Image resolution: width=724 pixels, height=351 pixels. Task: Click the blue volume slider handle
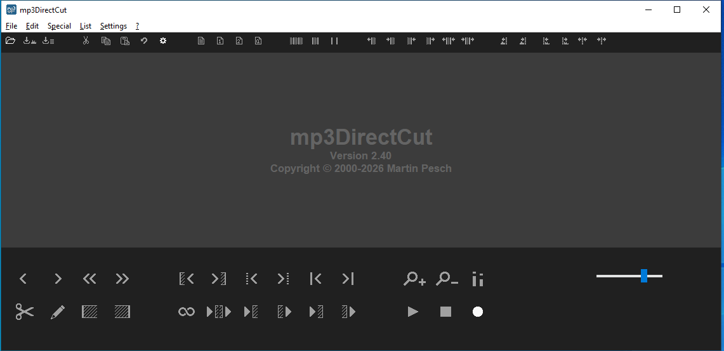click(x=643, y=275)
